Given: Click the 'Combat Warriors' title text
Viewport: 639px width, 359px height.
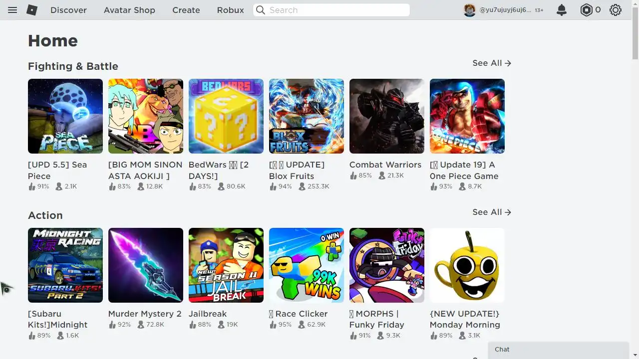Looking at the screenshot, I should point(385,165).
